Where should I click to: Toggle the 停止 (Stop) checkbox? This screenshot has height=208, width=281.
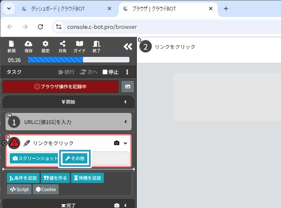(105, 72)
